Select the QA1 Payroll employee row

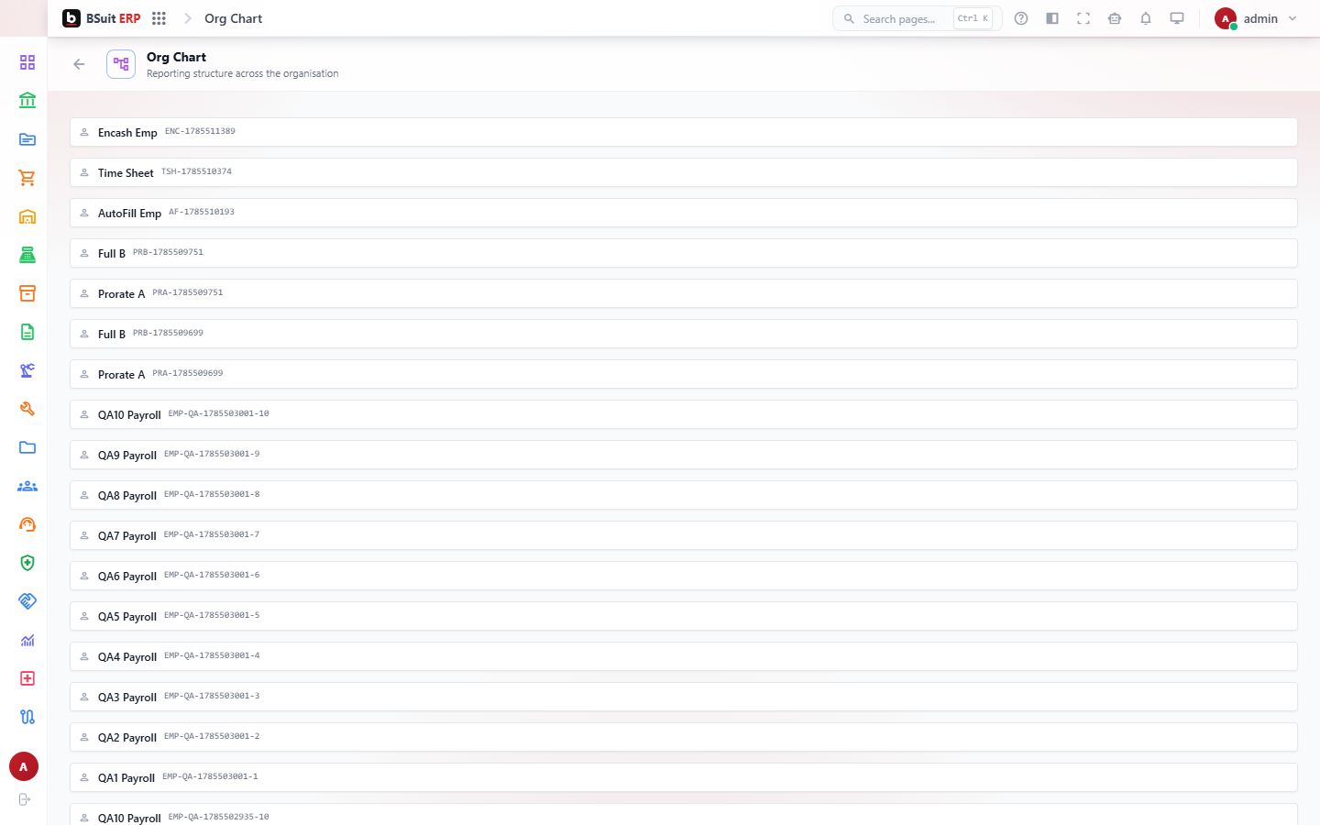click(x=684, y=777)
